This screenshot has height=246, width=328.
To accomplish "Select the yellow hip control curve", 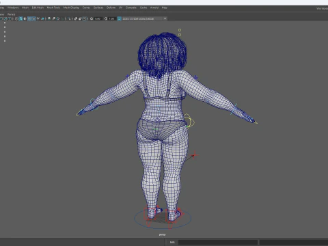I will [x=190, y=121].
